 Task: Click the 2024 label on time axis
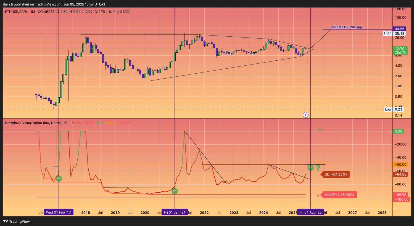263,213
